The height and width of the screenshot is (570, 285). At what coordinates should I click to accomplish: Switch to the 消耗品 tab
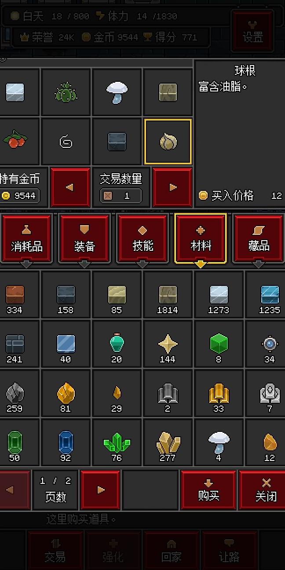[26, 239]
